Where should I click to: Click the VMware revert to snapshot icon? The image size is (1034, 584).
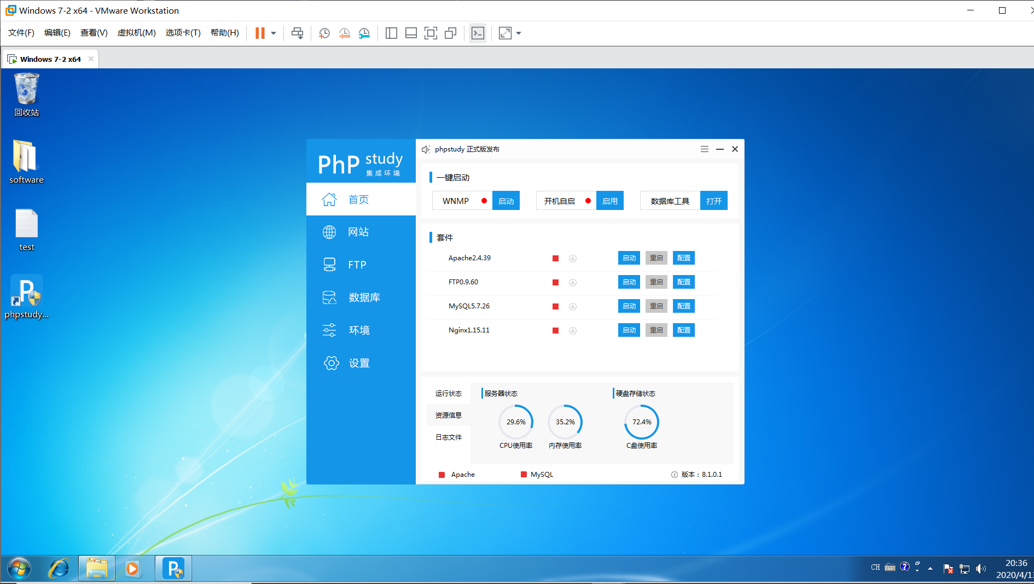click(x=344, y=33)
